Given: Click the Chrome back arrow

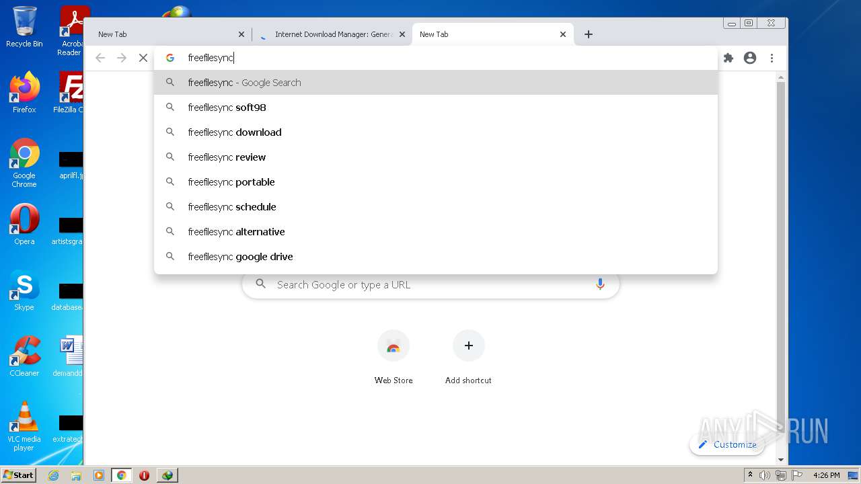Looking at the screenshot, I should click(x=100, y=58).
